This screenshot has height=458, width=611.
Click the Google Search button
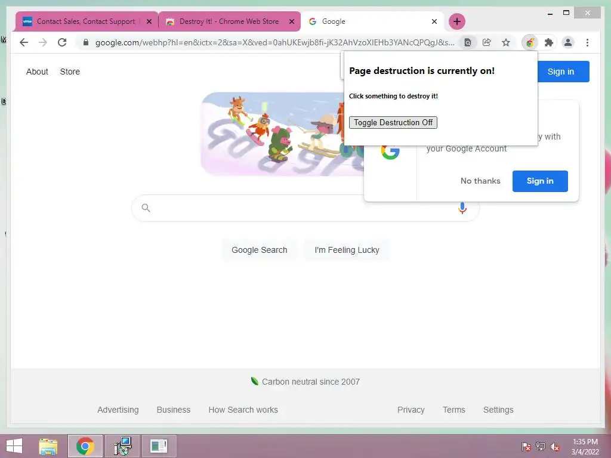pyautogui.click(x=260, y=250)
